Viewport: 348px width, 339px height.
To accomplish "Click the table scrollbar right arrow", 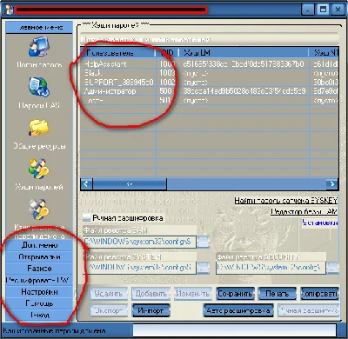I will (x=332, y=183).
